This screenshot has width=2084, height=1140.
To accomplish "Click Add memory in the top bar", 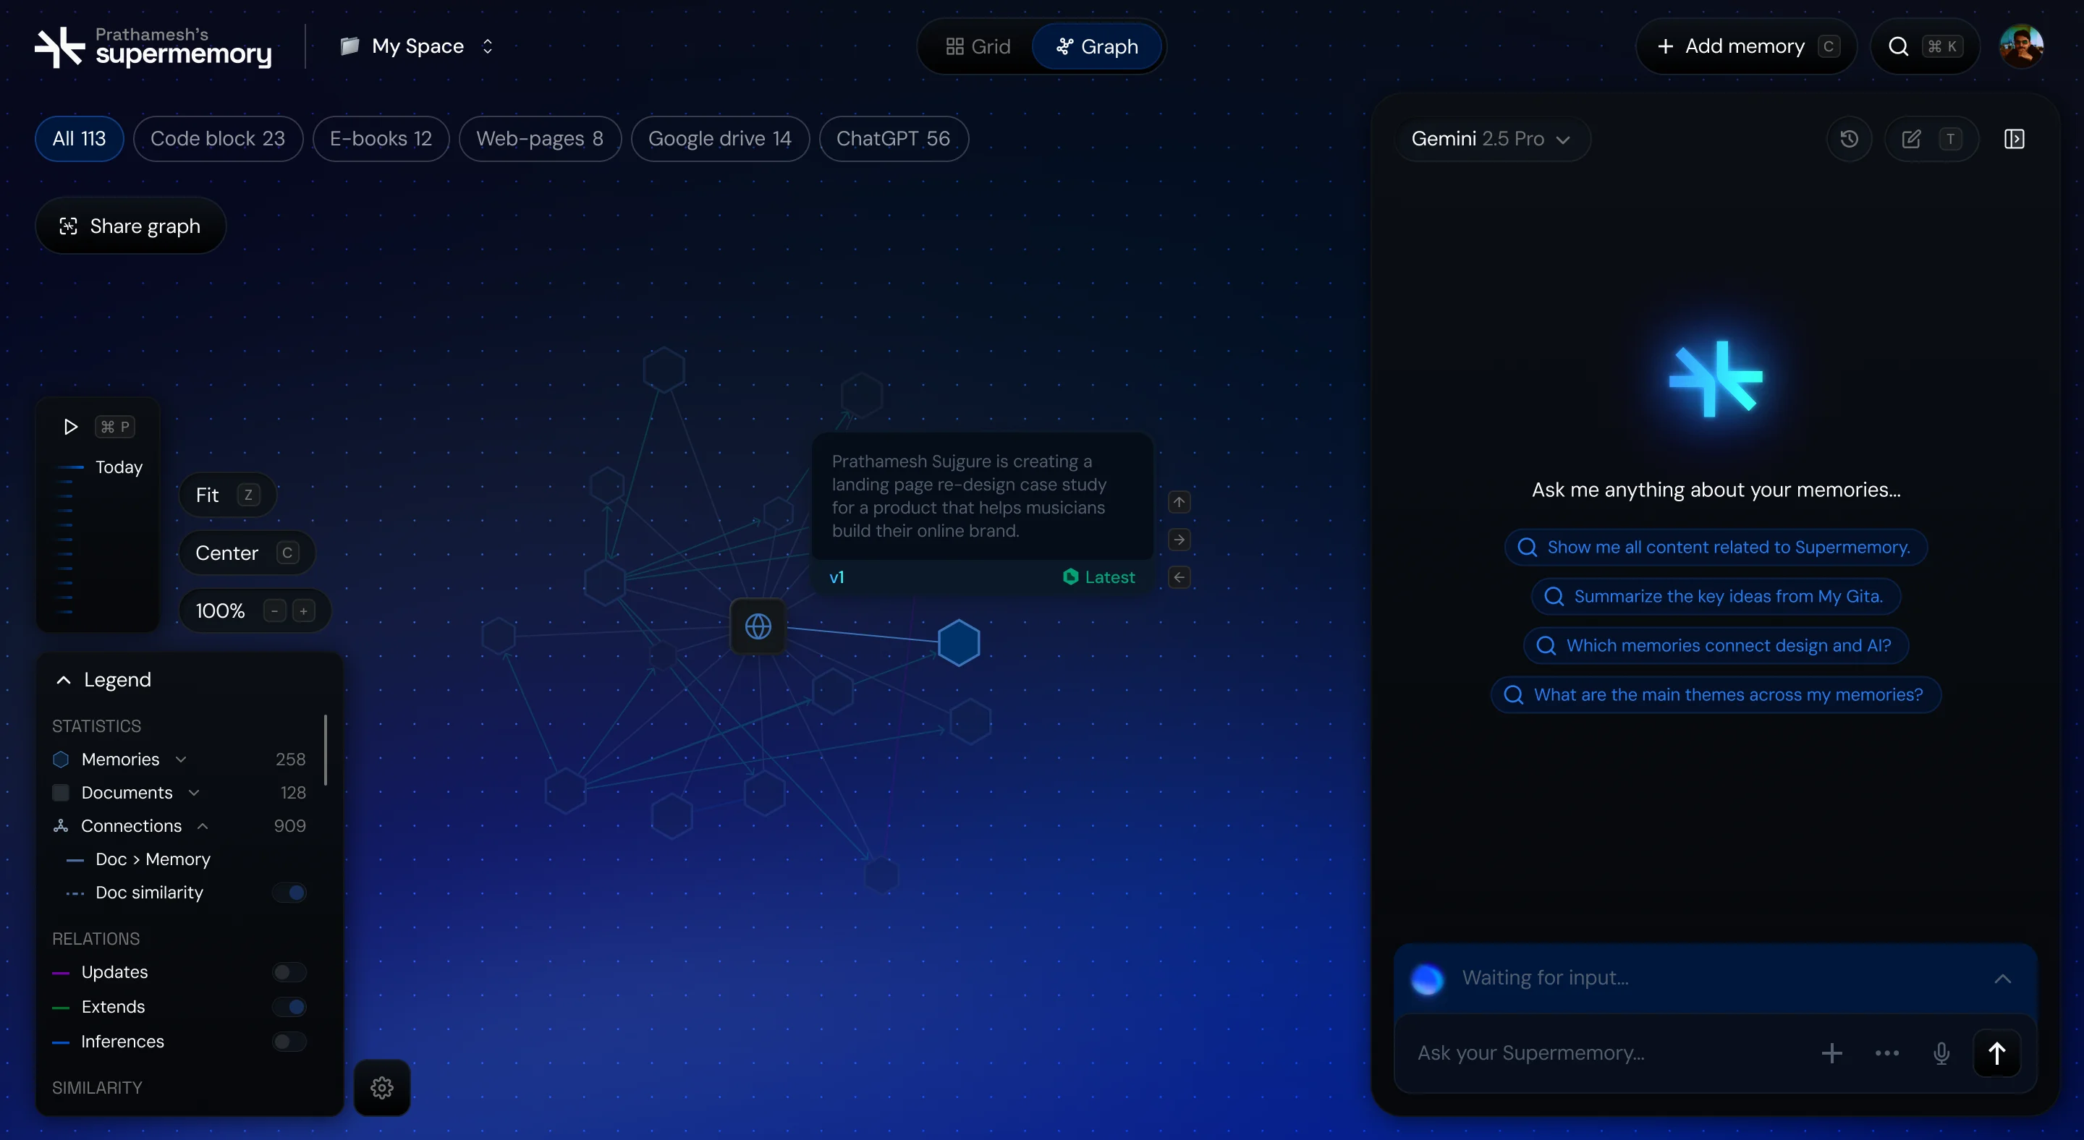I will pyautogui.click(x=1744, y=46).
